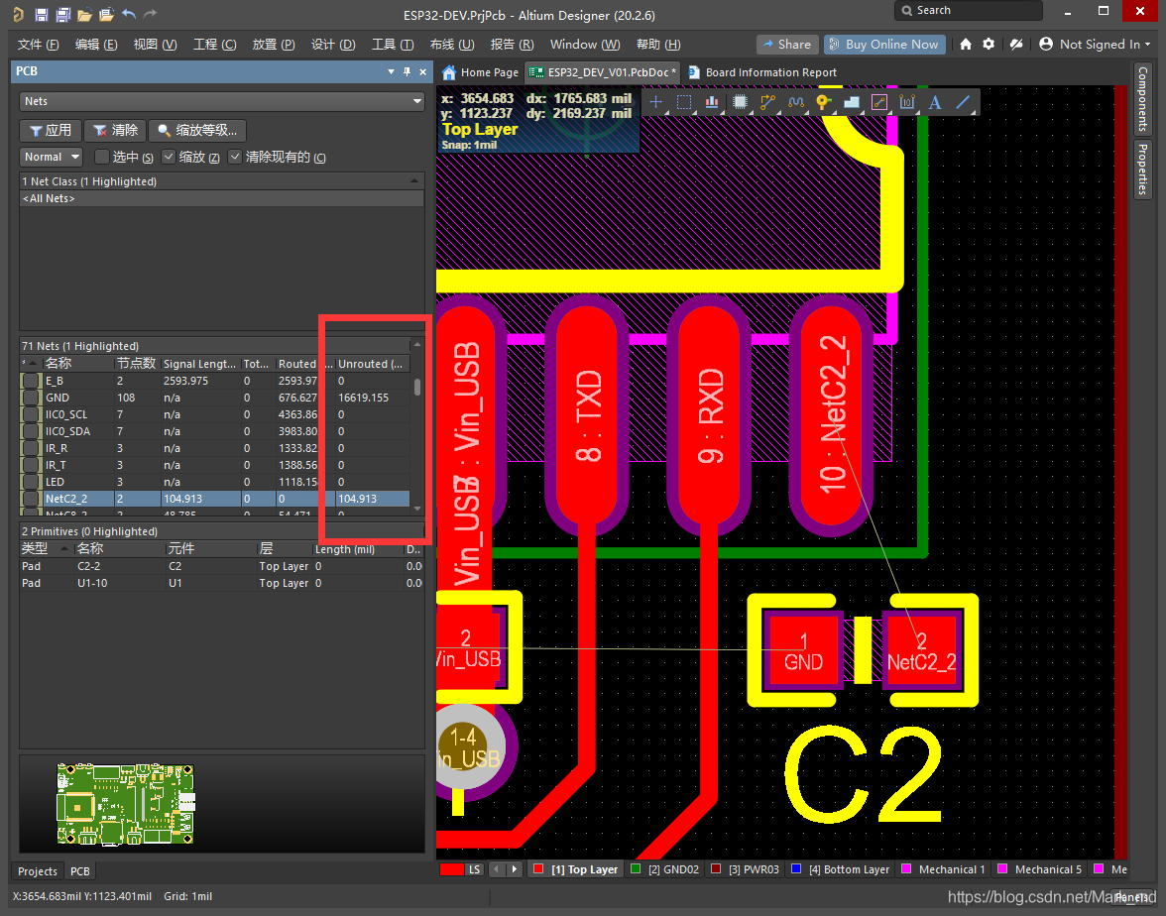Viewport: 1166px width, 916px height.
Task: Open the Components side panel
Action: 1143,98
